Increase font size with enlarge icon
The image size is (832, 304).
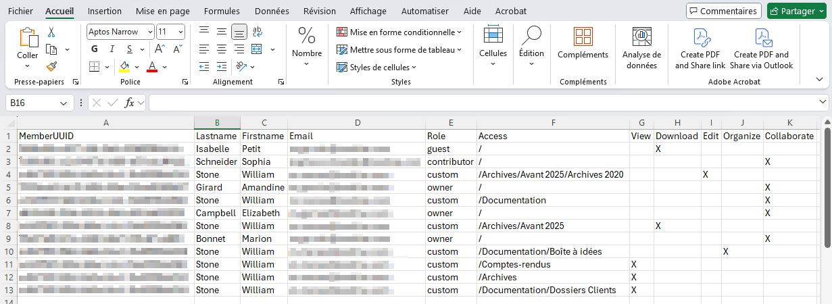(160, 49)
